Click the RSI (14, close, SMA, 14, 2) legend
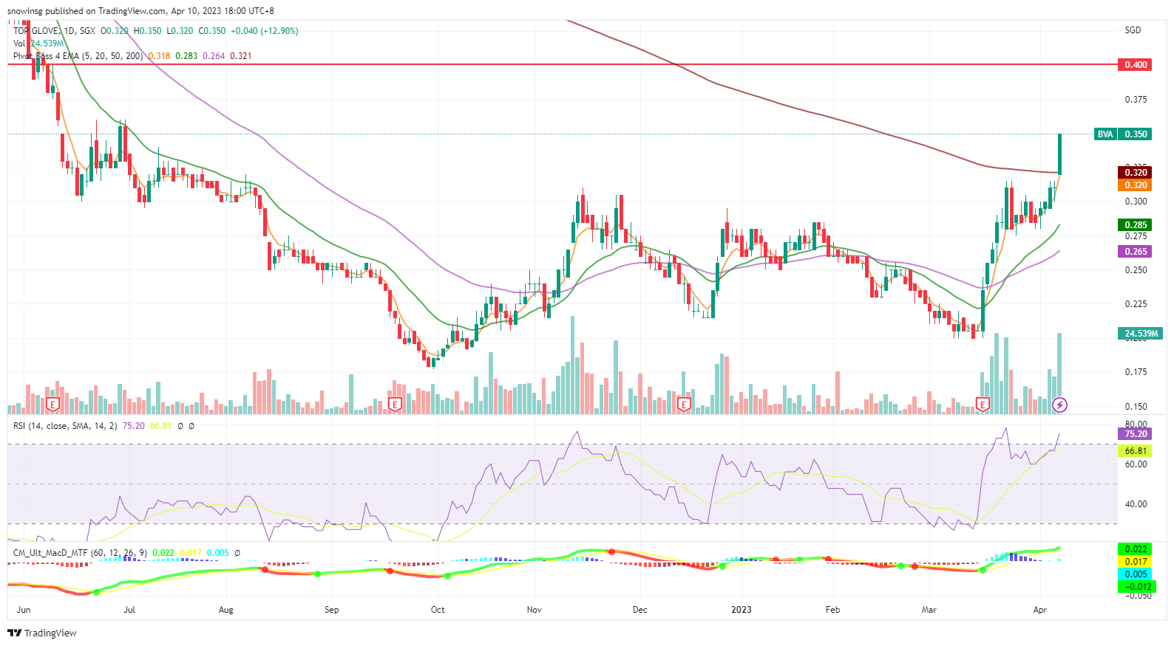This screenshot has width=1174, height=646. (65, 426)
